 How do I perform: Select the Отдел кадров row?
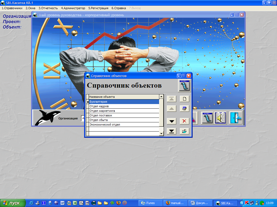[x=124, y=106]
